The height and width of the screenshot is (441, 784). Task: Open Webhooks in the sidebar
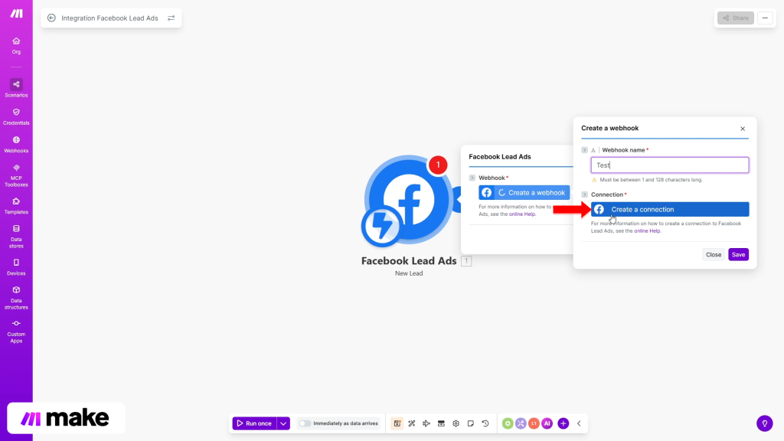pyautogui.click(x=16, y=145)
